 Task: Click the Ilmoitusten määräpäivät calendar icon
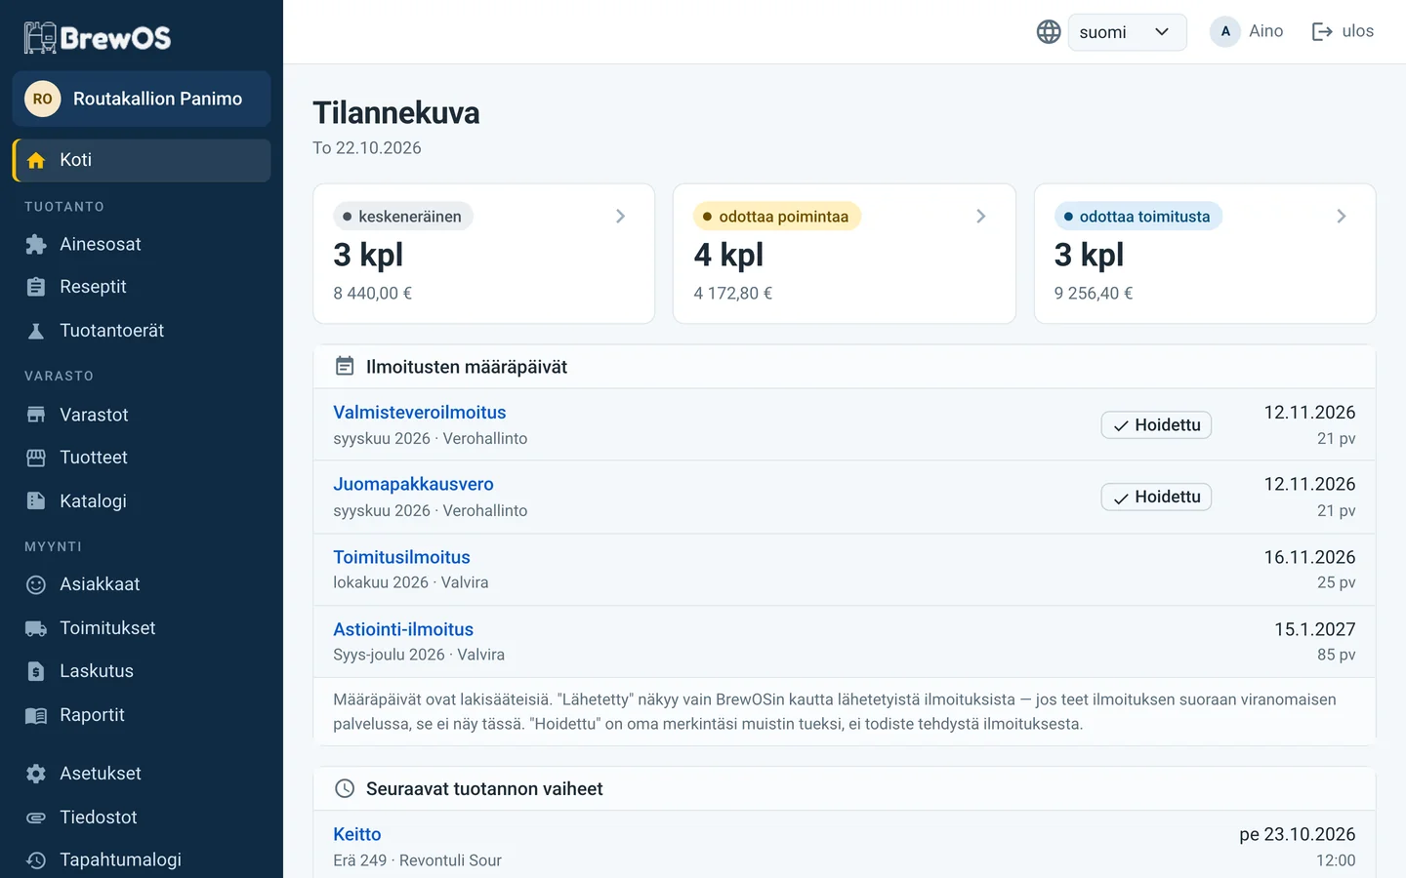[345, 366]
